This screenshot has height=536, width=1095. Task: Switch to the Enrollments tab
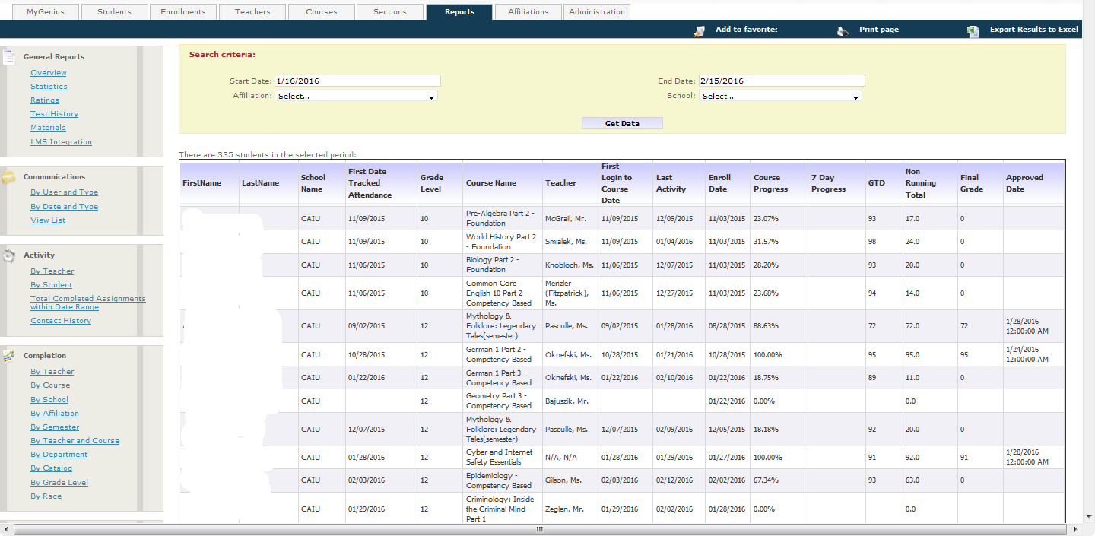pyautogui.click(x=183, y=11)
